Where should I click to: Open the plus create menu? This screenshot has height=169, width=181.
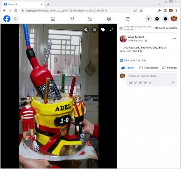point(148,19)
